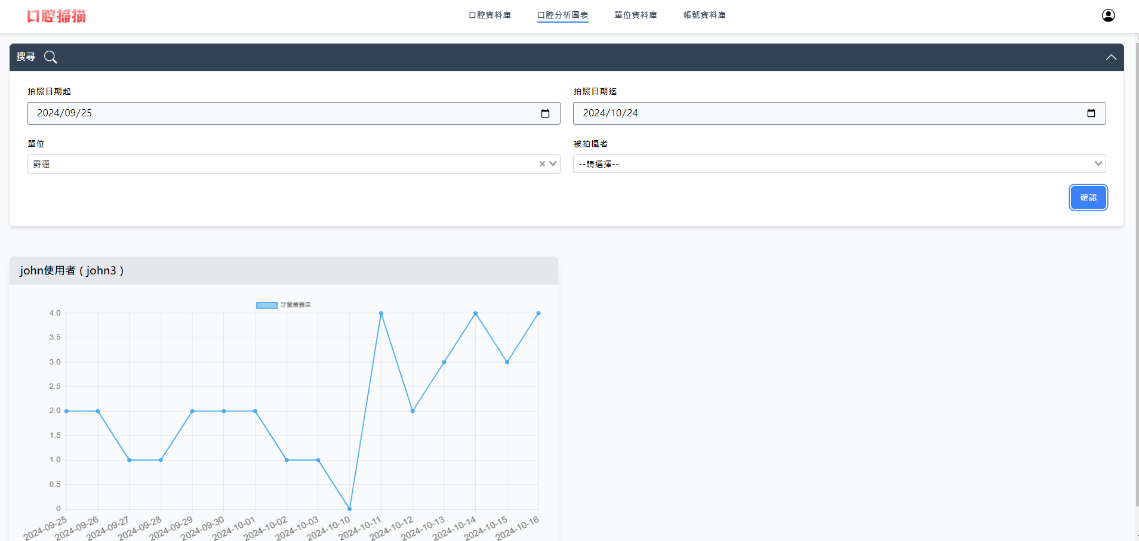The height and width of the screenshot is (541, 1139).
Task: Open the 被拍攝者 dropdown
Action: coord(839,164)
